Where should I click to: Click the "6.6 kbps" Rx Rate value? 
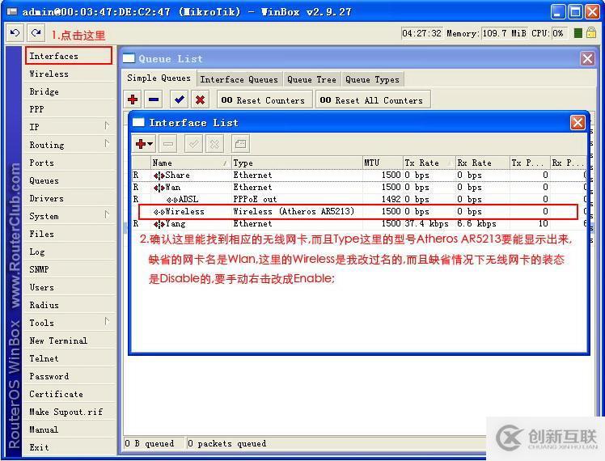[476, 224]
